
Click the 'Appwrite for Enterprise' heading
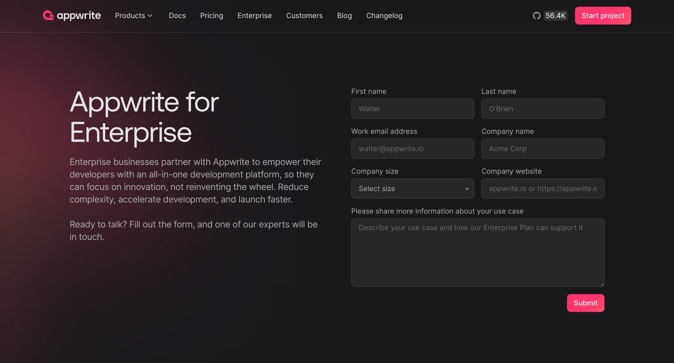(x=144, y=117)
